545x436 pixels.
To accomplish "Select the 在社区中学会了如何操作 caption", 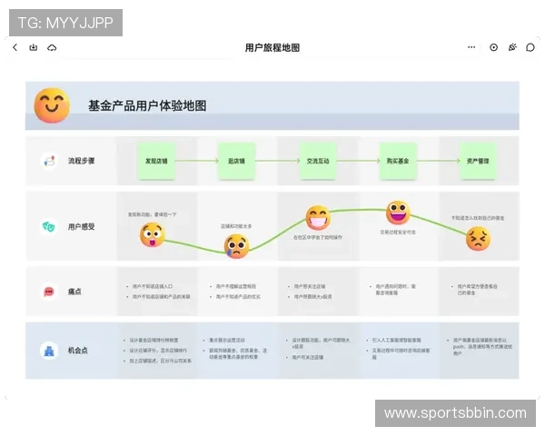I will [318, 237].
